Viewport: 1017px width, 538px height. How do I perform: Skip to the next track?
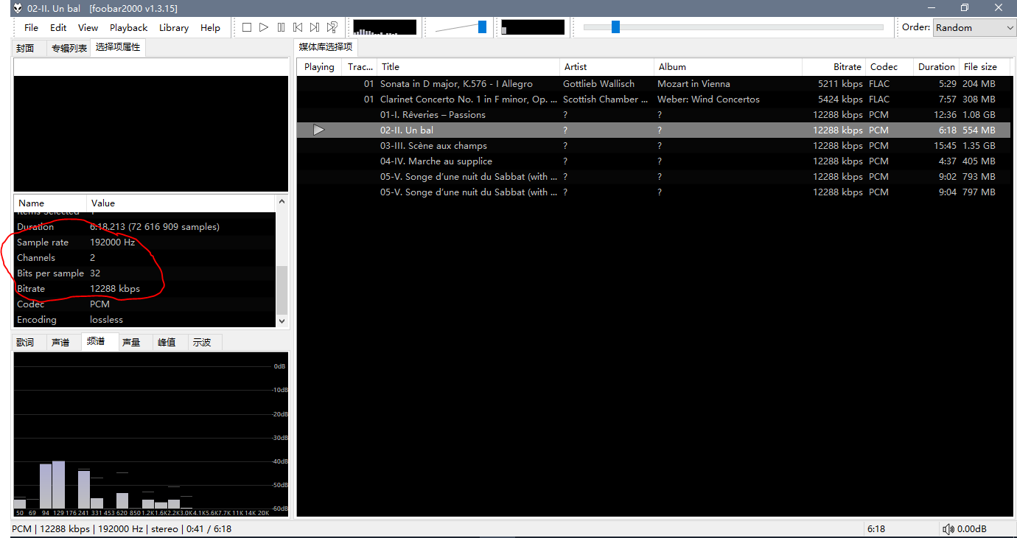point(315,27)
